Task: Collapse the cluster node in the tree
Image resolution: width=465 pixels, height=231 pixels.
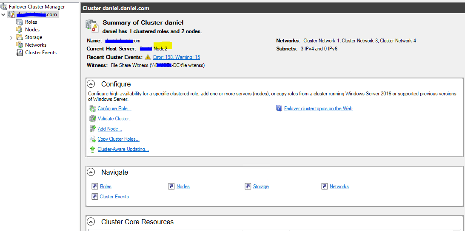Action: pyautogui.click(x=3, y=14)
